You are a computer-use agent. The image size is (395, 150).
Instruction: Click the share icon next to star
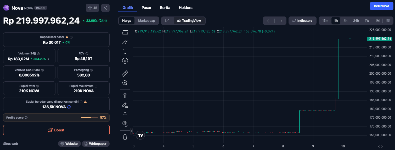(105, 8)
